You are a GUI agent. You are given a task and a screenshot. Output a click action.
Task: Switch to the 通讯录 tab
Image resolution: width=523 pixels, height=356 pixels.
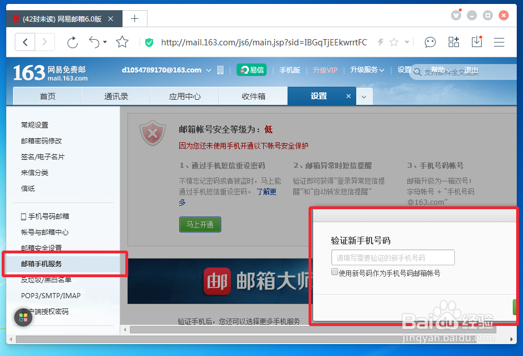pyautogui.click(x=116, y=96)
